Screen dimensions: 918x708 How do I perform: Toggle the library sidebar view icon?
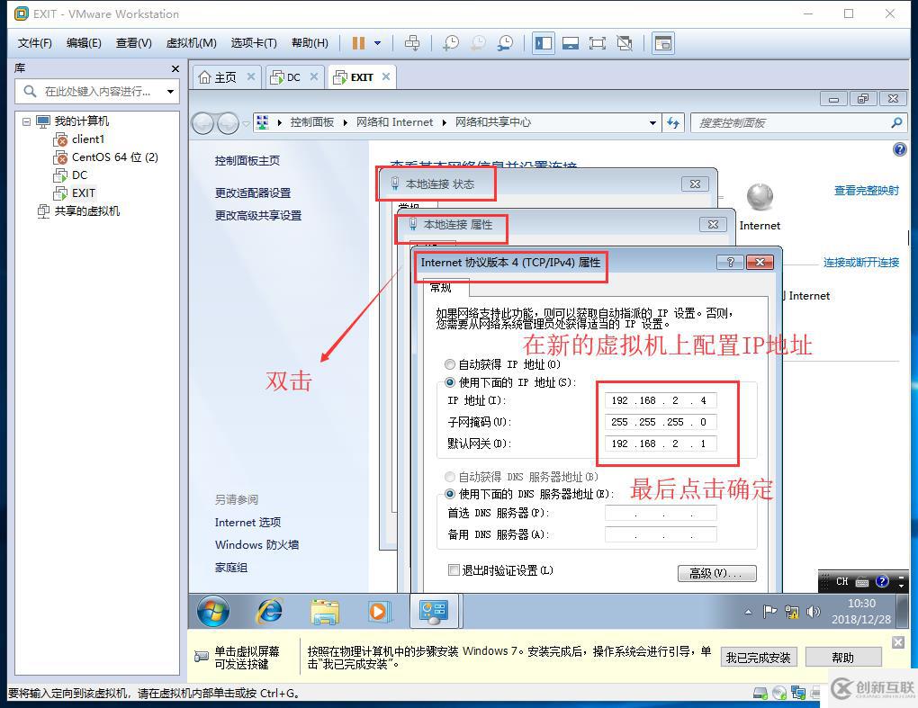point(544,42)
